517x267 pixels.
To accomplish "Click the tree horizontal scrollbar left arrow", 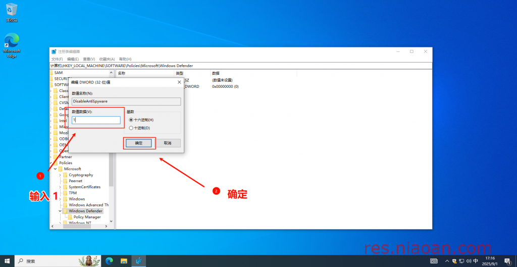I will pos(52,227).
